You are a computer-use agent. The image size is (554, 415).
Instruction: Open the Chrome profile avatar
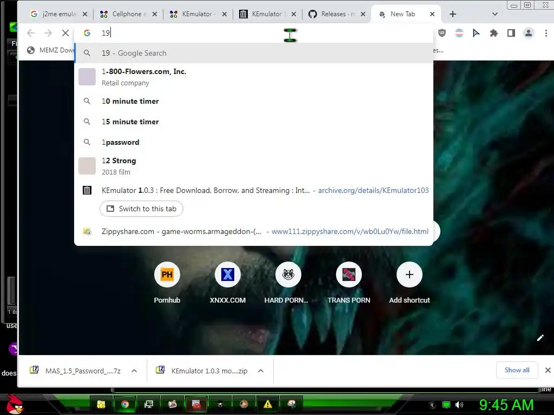coord(529,33)
